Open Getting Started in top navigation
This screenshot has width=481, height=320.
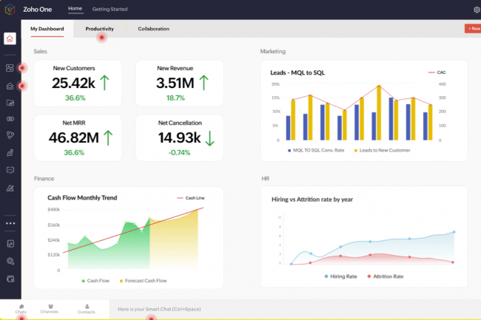110,10
